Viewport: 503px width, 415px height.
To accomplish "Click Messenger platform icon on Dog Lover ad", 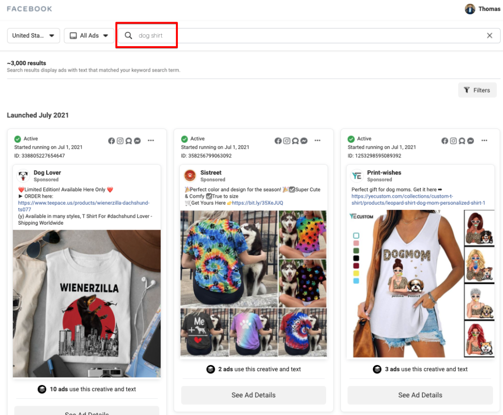I will (x=138, y=141).
